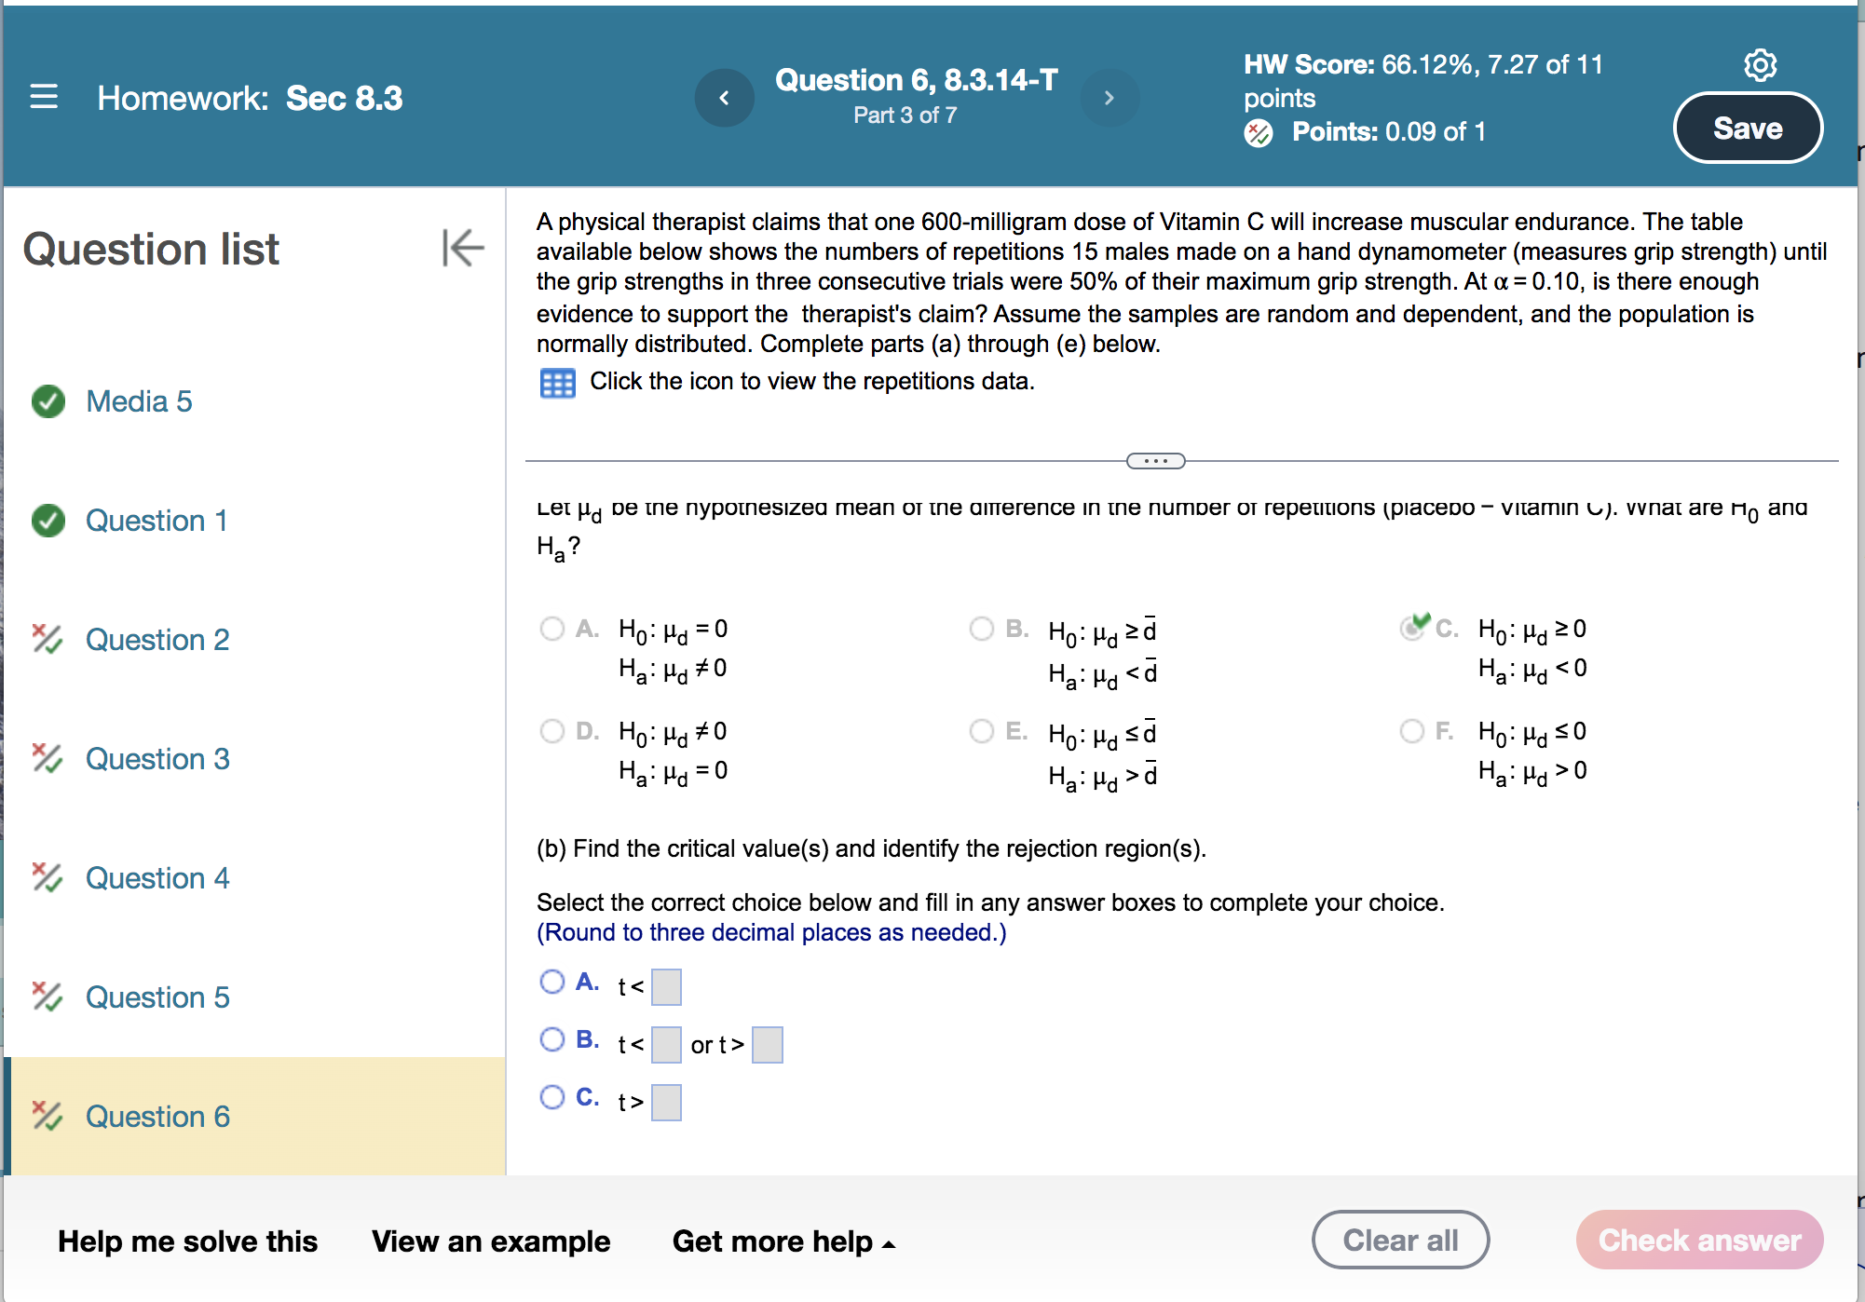Viewport: 1865px width, 1302px height.
Task: Click the points scoring icon near Points 0.09
Action: (x=1259, y=133)
